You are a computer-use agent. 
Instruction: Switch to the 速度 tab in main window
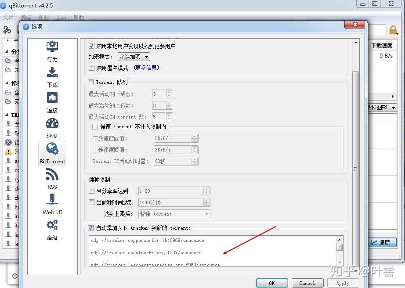382,242
